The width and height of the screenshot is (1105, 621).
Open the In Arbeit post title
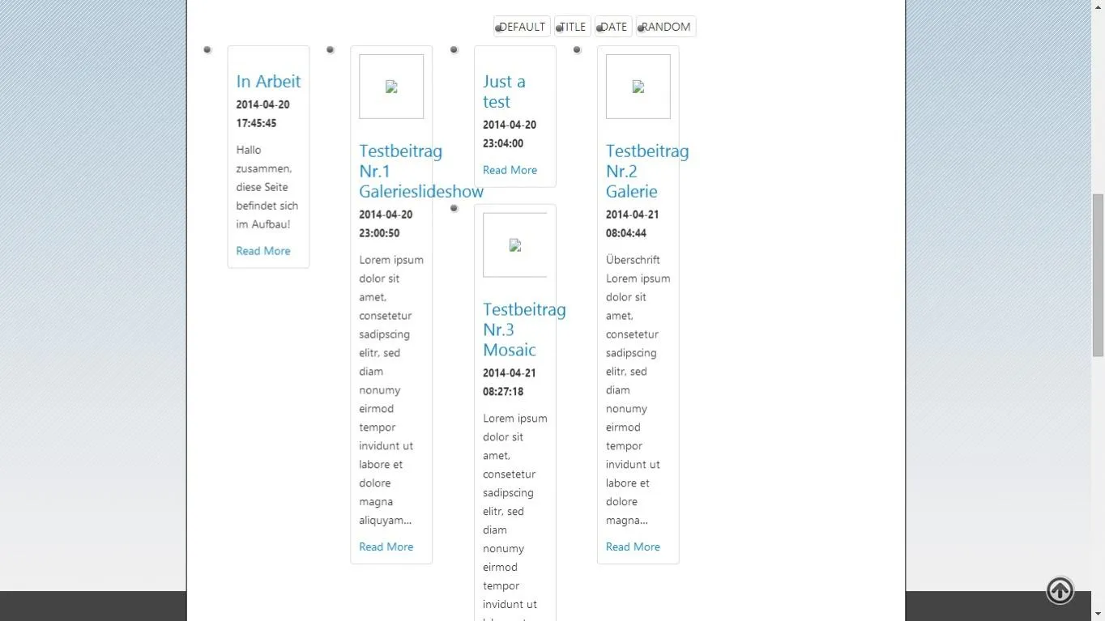pos(268,81)
